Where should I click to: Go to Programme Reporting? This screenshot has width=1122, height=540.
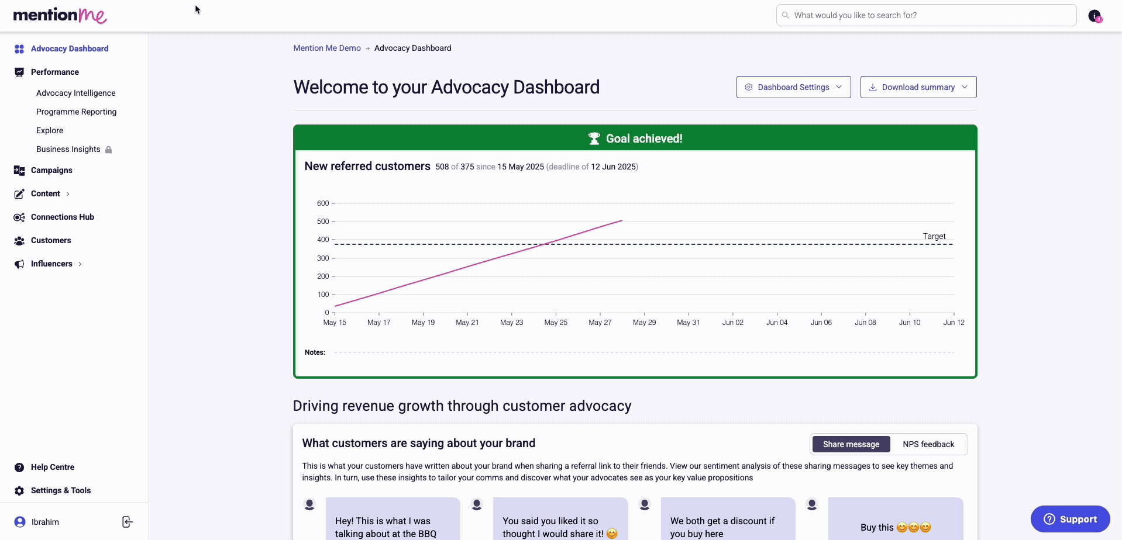click(76, 112)
